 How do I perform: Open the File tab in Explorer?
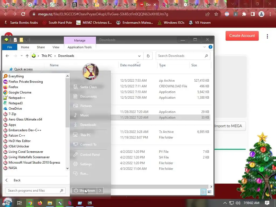(x=10, y=47)
